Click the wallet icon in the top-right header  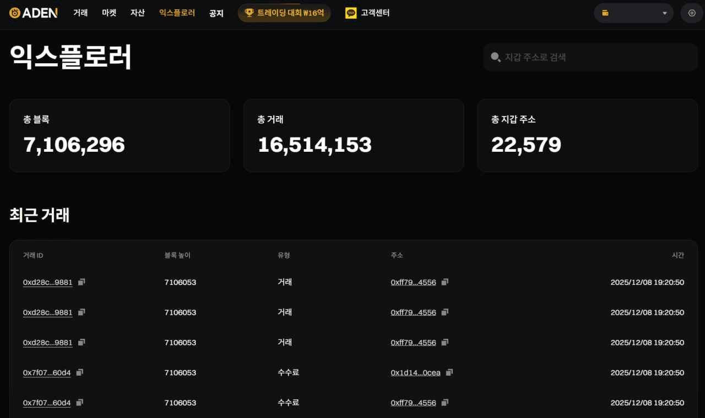point(605,13)
